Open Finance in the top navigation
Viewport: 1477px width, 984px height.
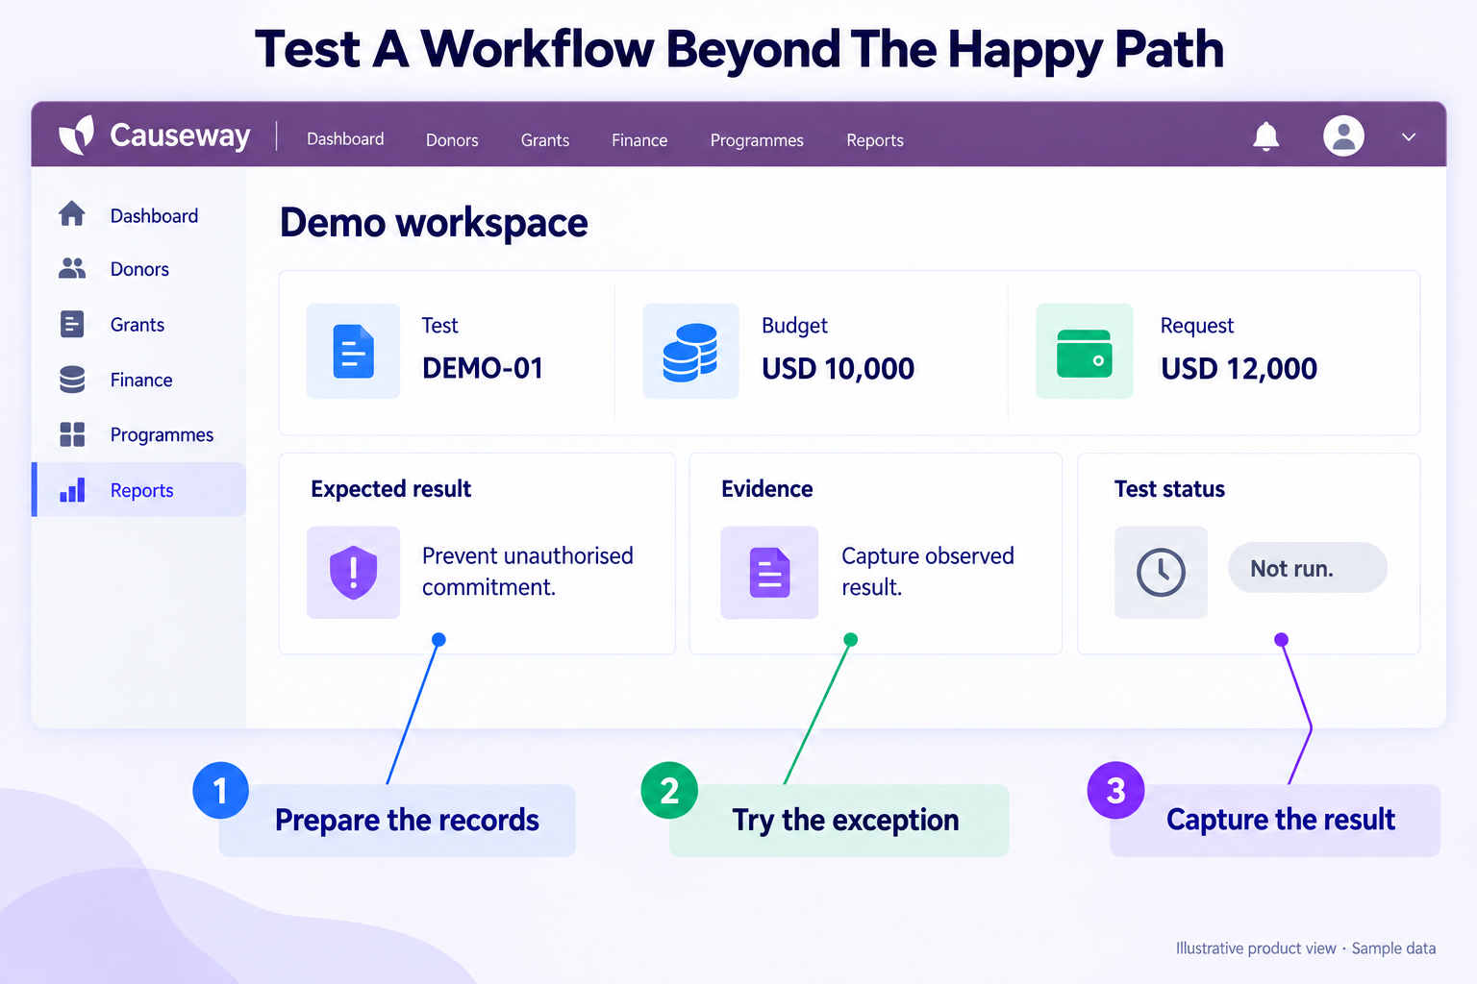coord(639,140)
